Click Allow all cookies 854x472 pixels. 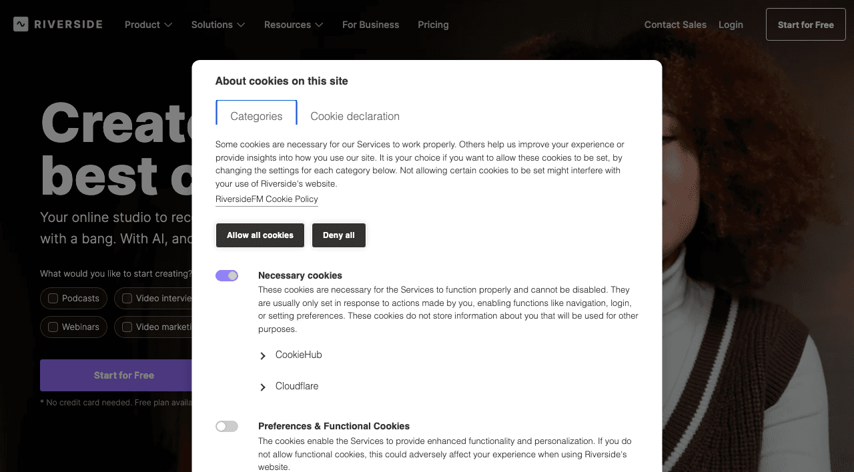tap(260, 235)
